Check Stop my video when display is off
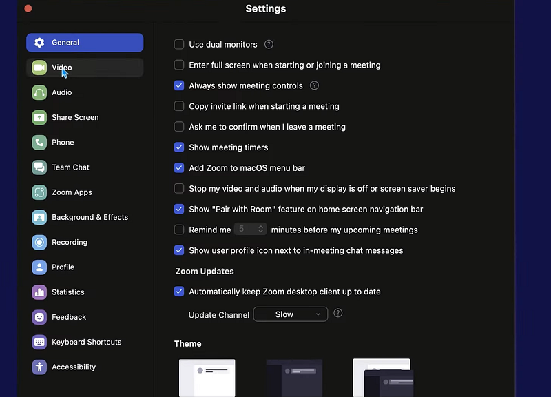The height and width of the screenshot is (397, 551). pos(179,188)
